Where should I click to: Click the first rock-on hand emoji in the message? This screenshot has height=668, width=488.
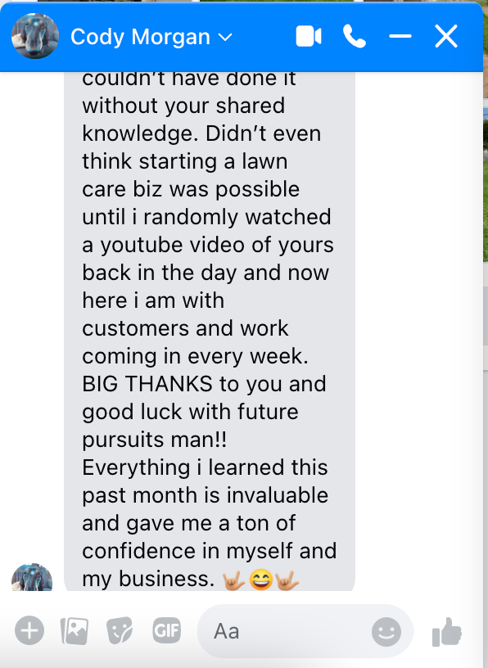pos(233,580)
